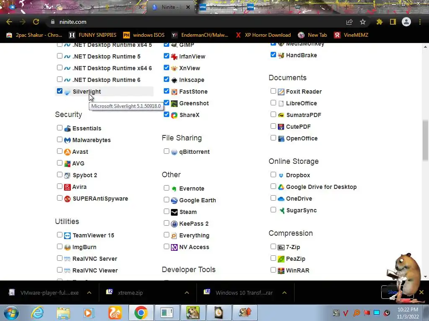The height and width of the screenshot is (321, 429).
Task: Click the WinRAR books icon
Action: tap(281, 271)
